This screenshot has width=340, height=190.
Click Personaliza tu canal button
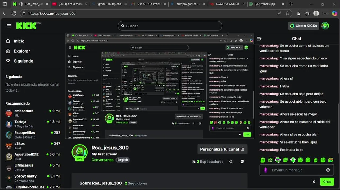click(222, 149)
